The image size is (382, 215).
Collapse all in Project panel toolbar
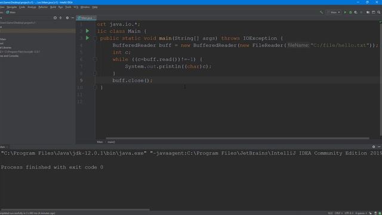pos(61,18)
